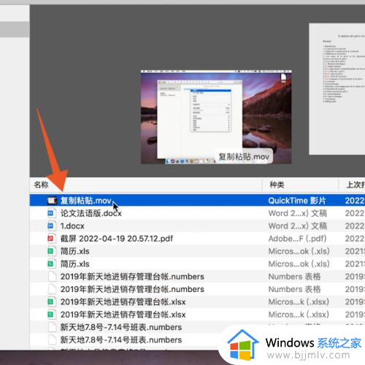Click the QuickTime 影片 kind cell
Viewport: 365px width, 365px height.
click(297, 201)
